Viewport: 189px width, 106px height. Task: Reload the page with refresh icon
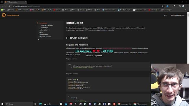pos(9,6)
